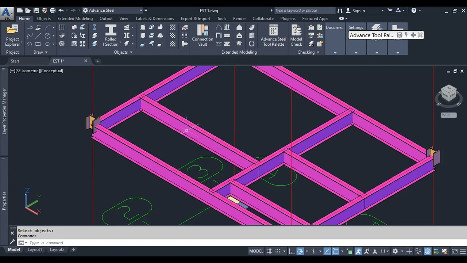Screen dimensions: 467x263
Task: Expand the Objects panel dropdown
Action: tap(123, 52)
